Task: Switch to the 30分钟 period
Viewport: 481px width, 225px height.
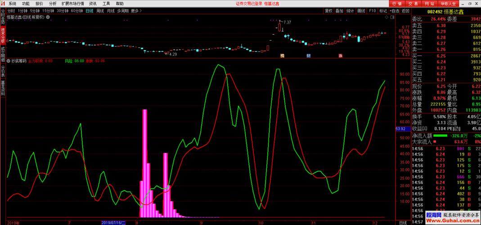Action: [63, 11]
